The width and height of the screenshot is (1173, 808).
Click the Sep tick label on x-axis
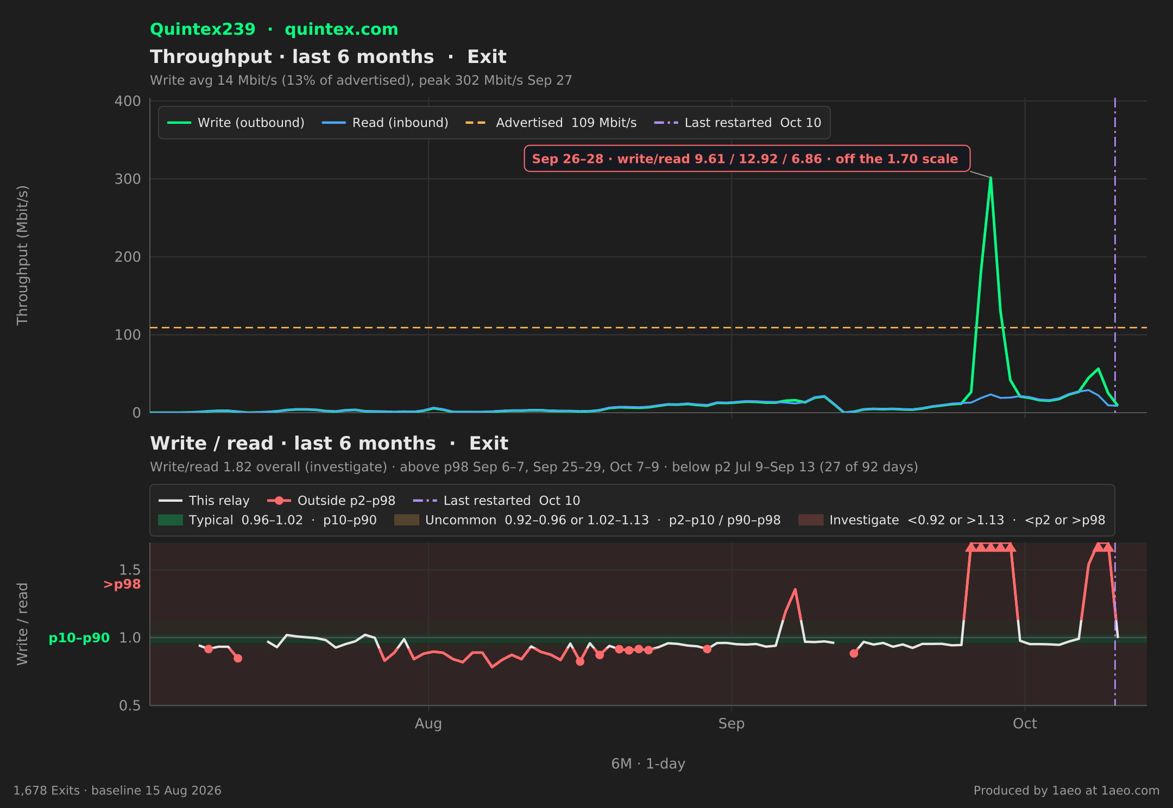pos(731,724)
